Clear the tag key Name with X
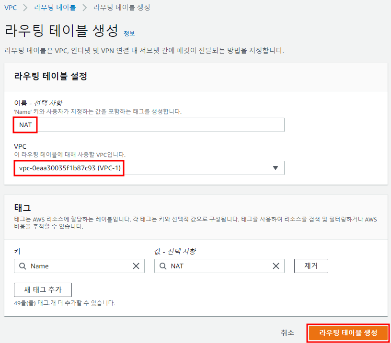The height and width of the screenshot is (343, 391). pyautogui.click(x=136, y=266)
